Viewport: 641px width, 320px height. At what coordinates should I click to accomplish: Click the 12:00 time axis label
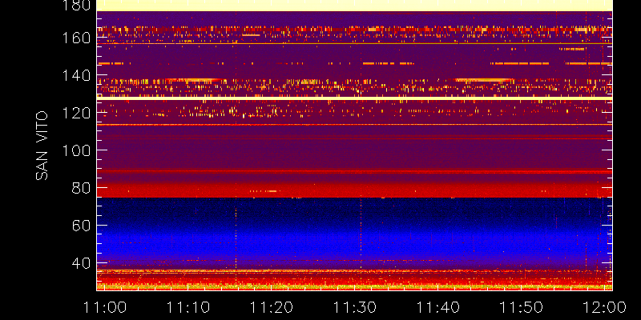605,307
